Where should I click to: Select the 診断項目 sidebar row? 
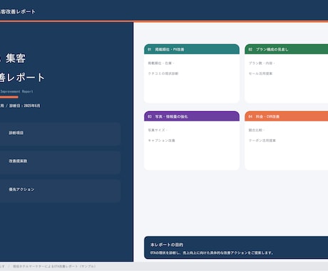tap(60, 134)
